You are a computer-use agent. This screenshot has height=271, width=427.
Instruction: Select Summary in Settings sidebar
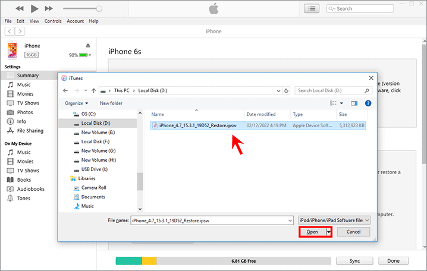point(28,75)
